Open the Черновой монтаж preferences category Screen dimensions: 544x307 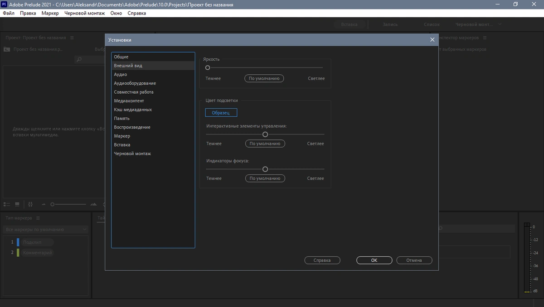pyautogui.click(x=153, y=153)
